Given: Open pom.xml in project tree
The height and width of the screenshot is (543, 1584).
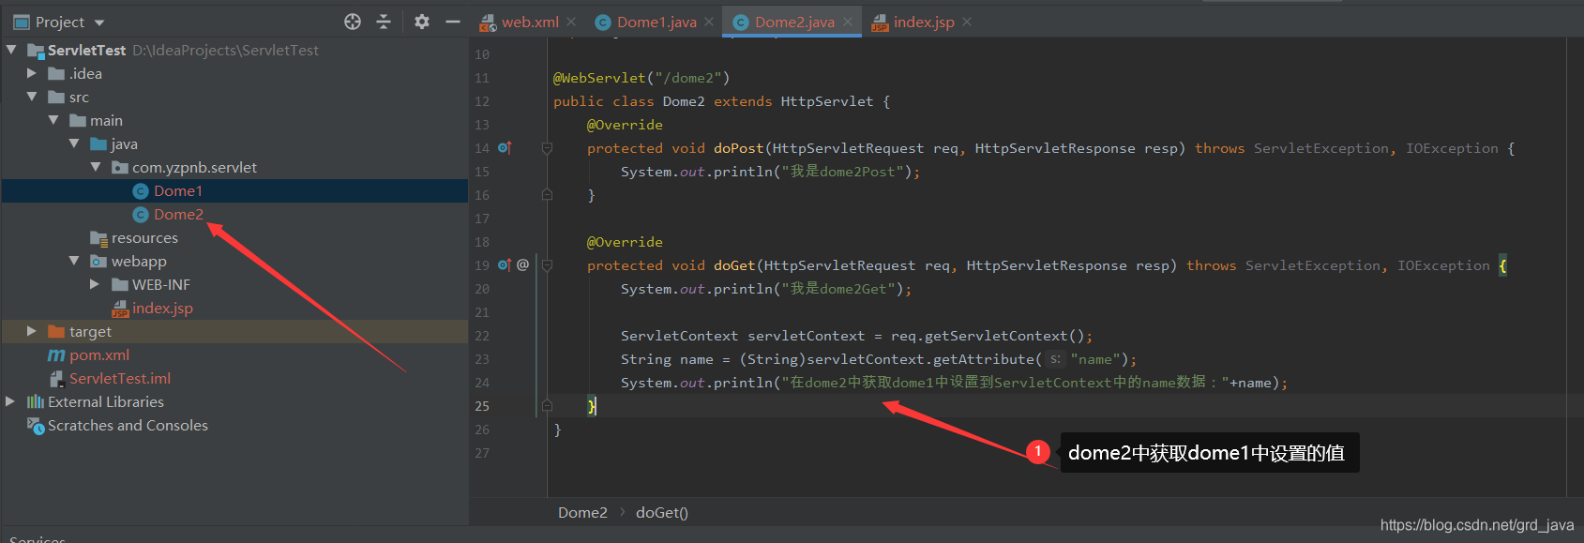Looking at the screenshot, I should pos(99,354).
